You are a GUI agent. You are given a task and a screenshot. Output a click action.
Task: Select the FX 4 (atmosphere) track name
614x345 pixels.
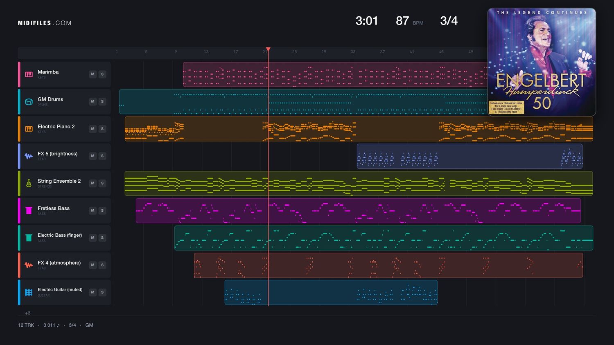[x=59, y=263]
